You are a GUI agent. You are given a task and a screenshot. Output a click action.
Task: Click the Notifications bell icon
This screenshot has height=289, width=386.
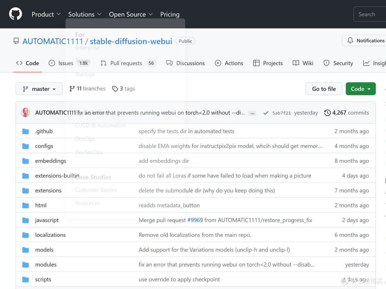tap(350, 41)
